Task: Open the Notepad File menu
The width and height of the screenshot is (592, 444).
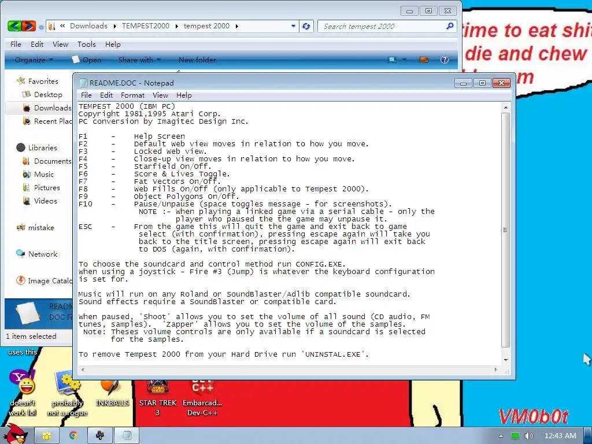Action: (x=86, y=95)
